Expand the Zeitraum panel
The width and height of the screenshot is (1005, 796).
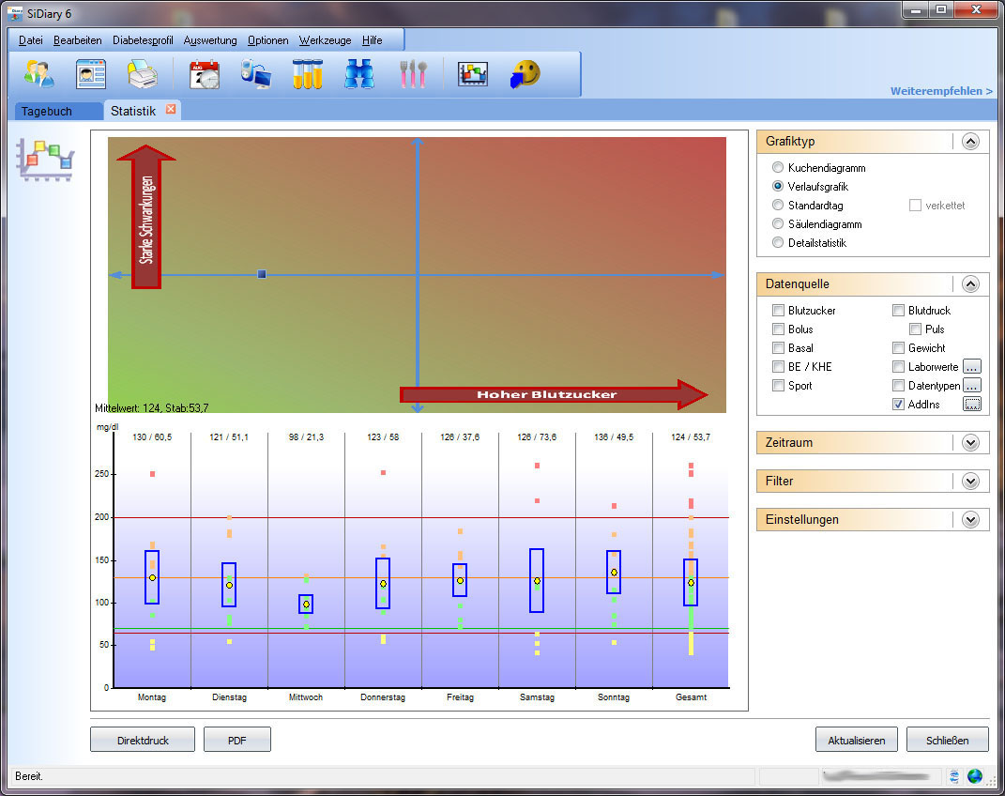click(x=970, y=442)
